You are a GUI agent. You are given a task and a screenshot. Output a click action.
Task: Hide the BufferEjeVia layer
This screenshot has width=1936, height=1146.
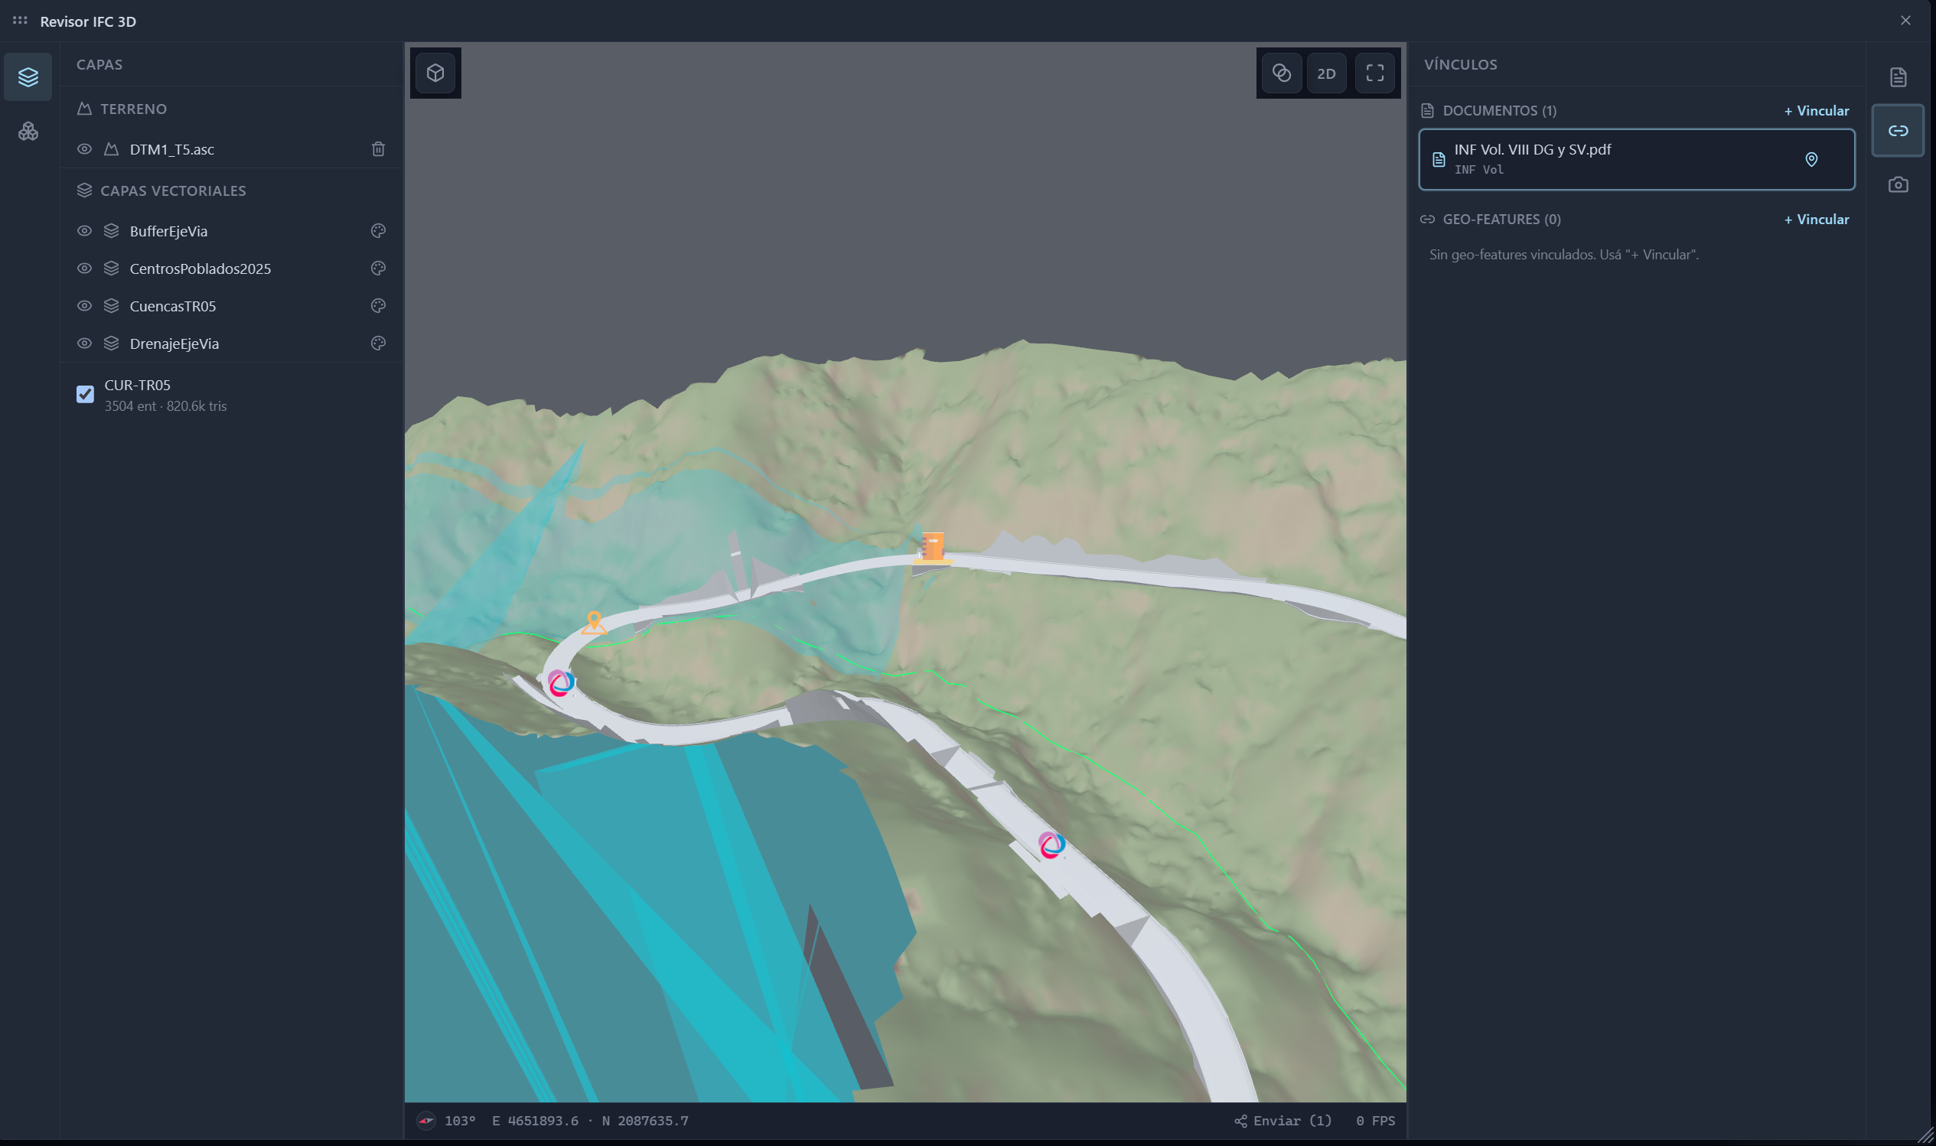[85, 231]
